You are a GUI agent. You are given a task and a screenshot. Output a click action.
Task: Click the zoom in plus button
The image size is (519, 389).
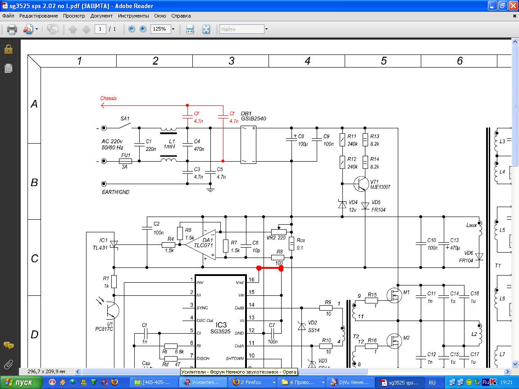click(x=143, y=29)
